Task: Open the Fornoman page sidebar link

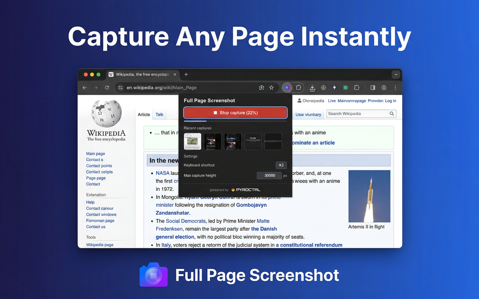Action: 100,221
